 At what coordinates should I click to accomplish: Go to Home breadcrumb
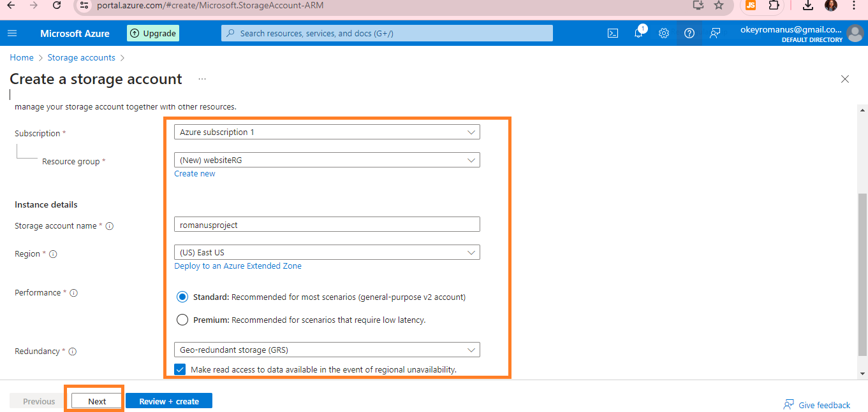(22, 57)
